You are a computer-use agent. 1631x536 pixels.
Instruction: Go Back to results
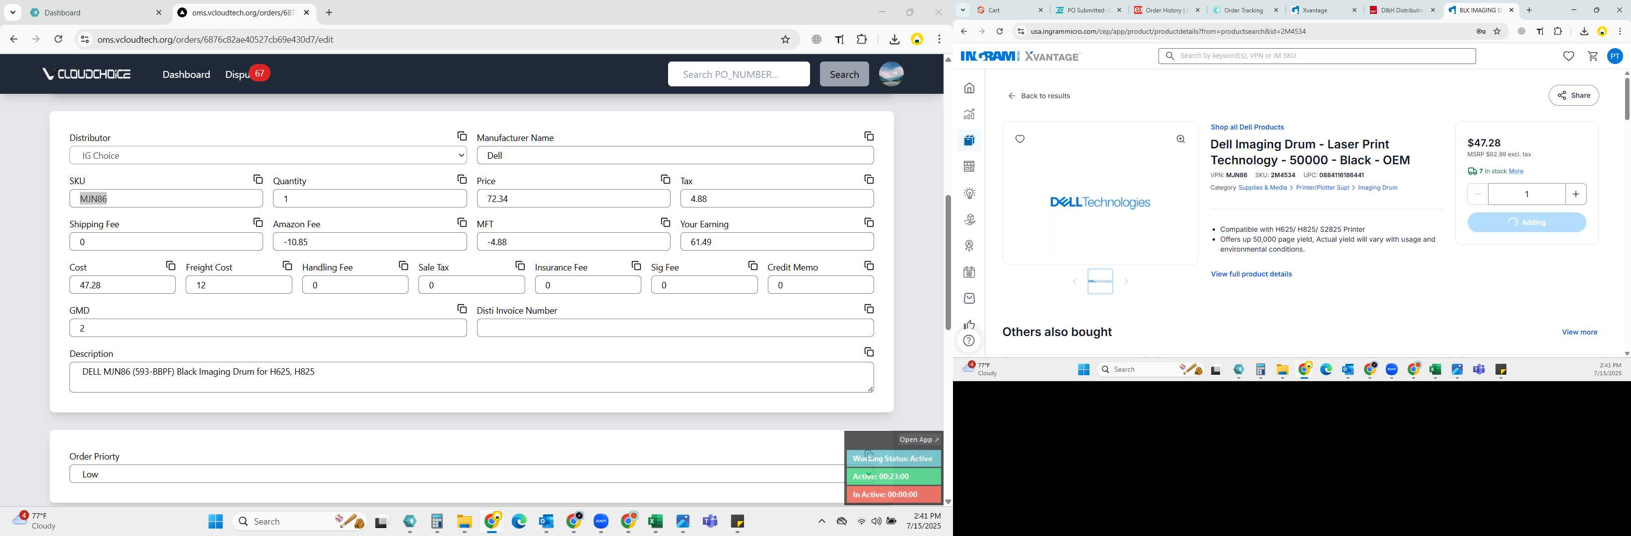click(x=1039, y=96)
